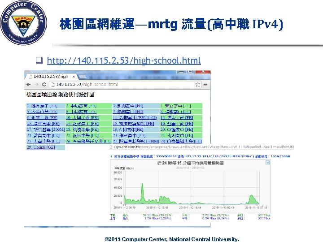Click entry number 22 in the table
This screenshot has width=323, height=242.
[x=82, y=135]
